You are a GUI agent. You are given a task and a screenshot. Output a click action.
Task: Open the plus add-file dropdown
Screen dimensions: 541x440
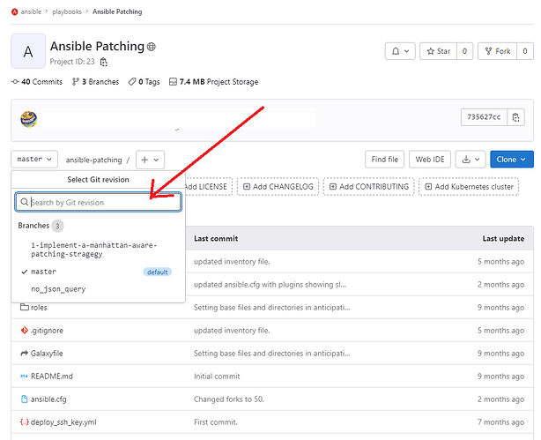150,160
